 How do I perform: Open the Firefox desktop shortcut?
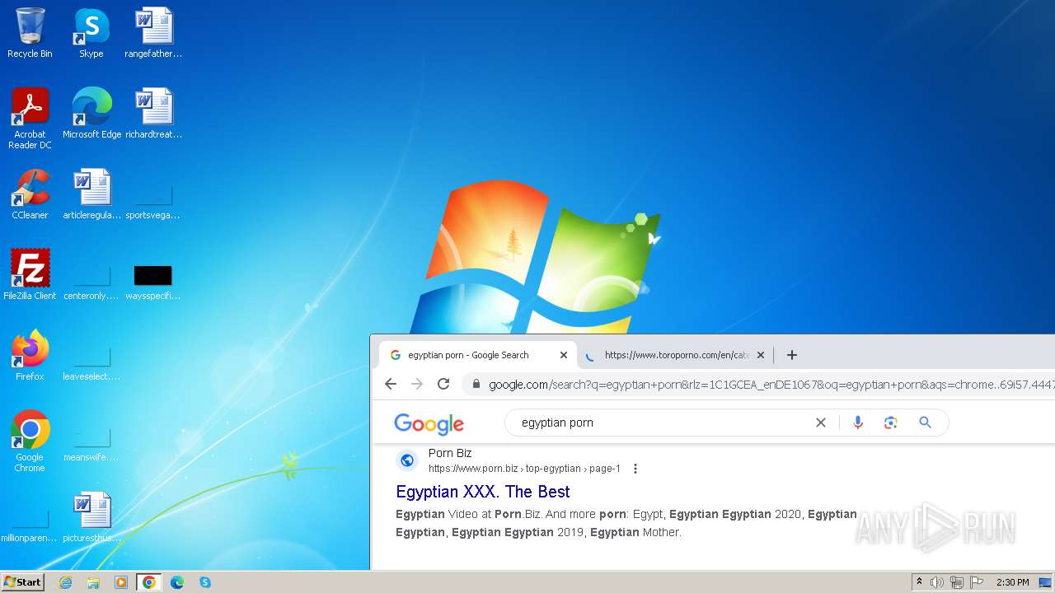[30, 356]
